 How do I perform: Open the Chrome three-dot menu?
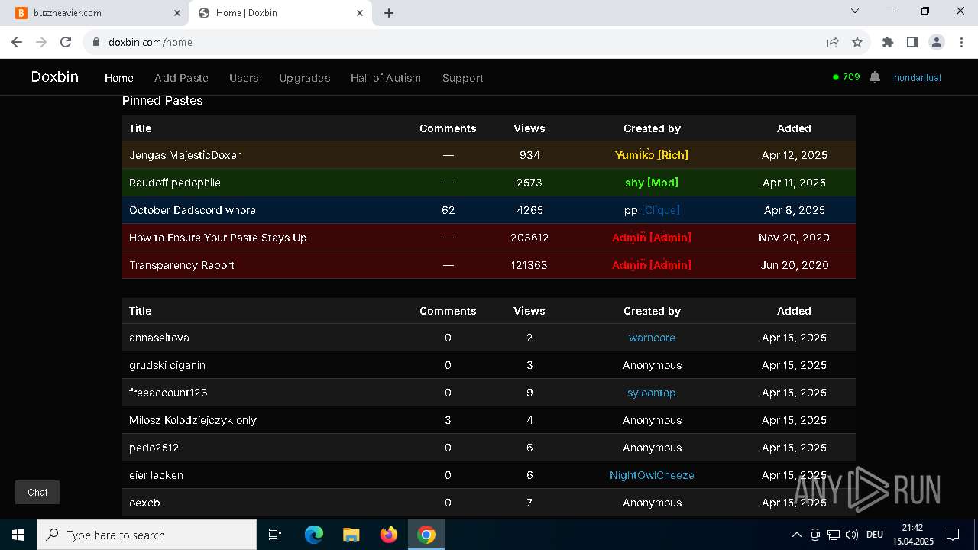click(x=960, y=42)
